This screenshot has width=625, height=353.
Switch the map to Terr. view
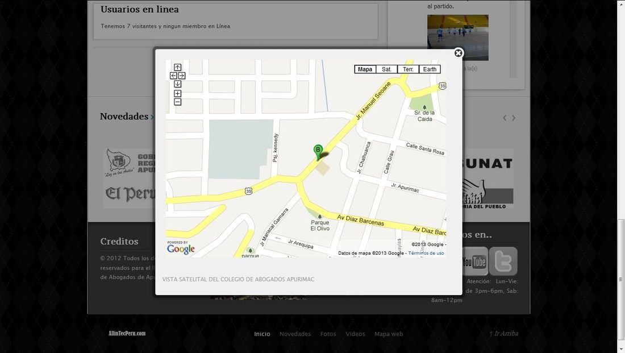[408, 69]
